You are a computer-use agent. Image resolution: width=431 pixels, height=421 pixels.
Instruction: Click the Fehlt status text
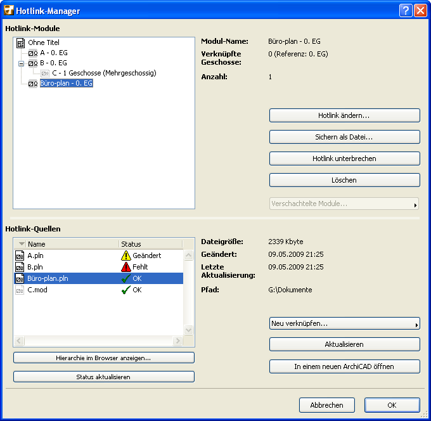click(140, 267)
